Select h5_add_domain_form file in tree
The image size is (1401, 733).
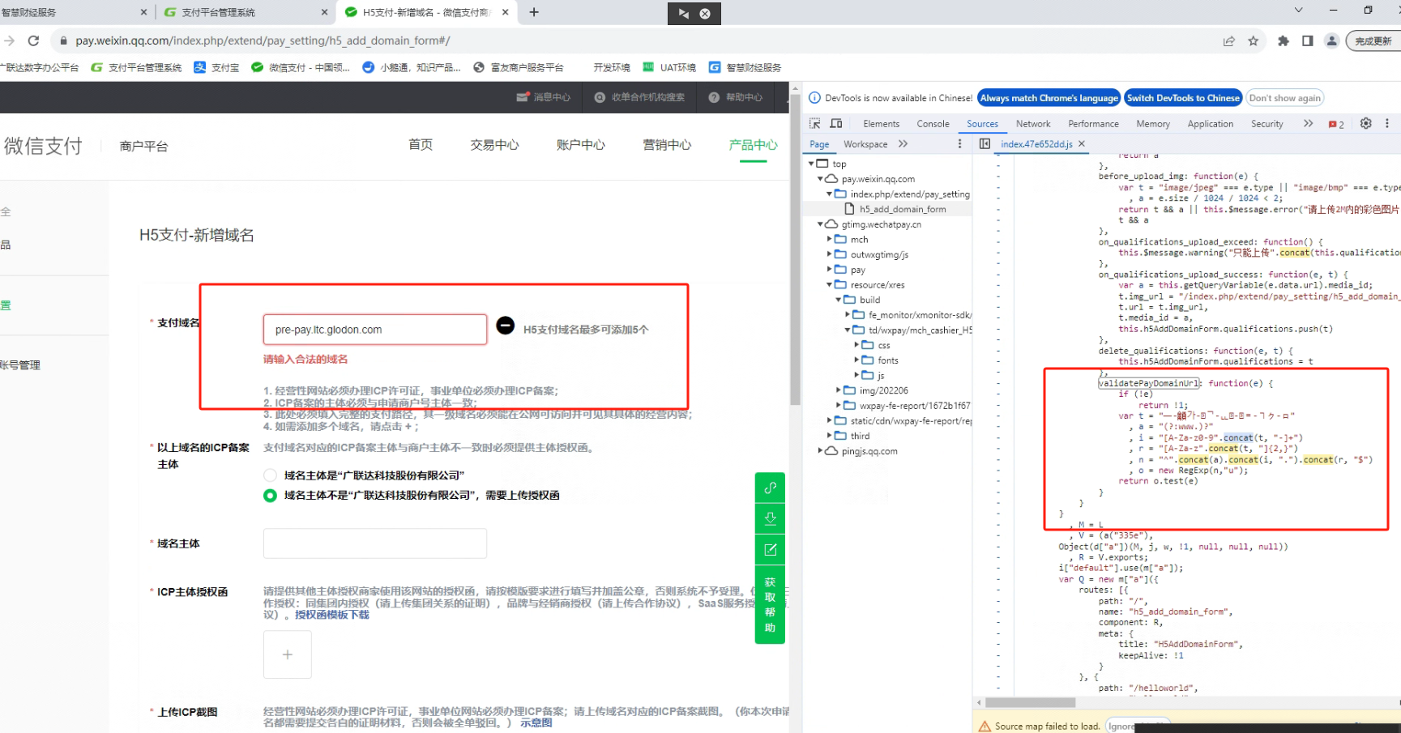point(903,209)
